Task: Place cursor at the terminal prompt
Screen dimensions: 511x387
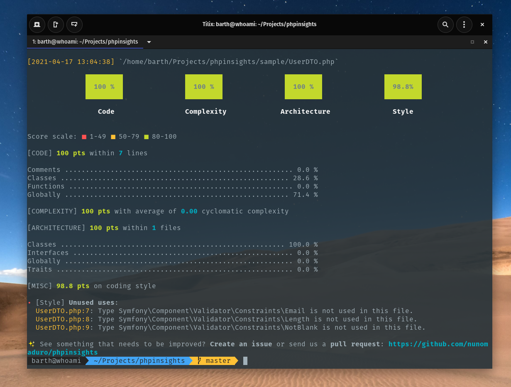Action: [x=245, y=360]
